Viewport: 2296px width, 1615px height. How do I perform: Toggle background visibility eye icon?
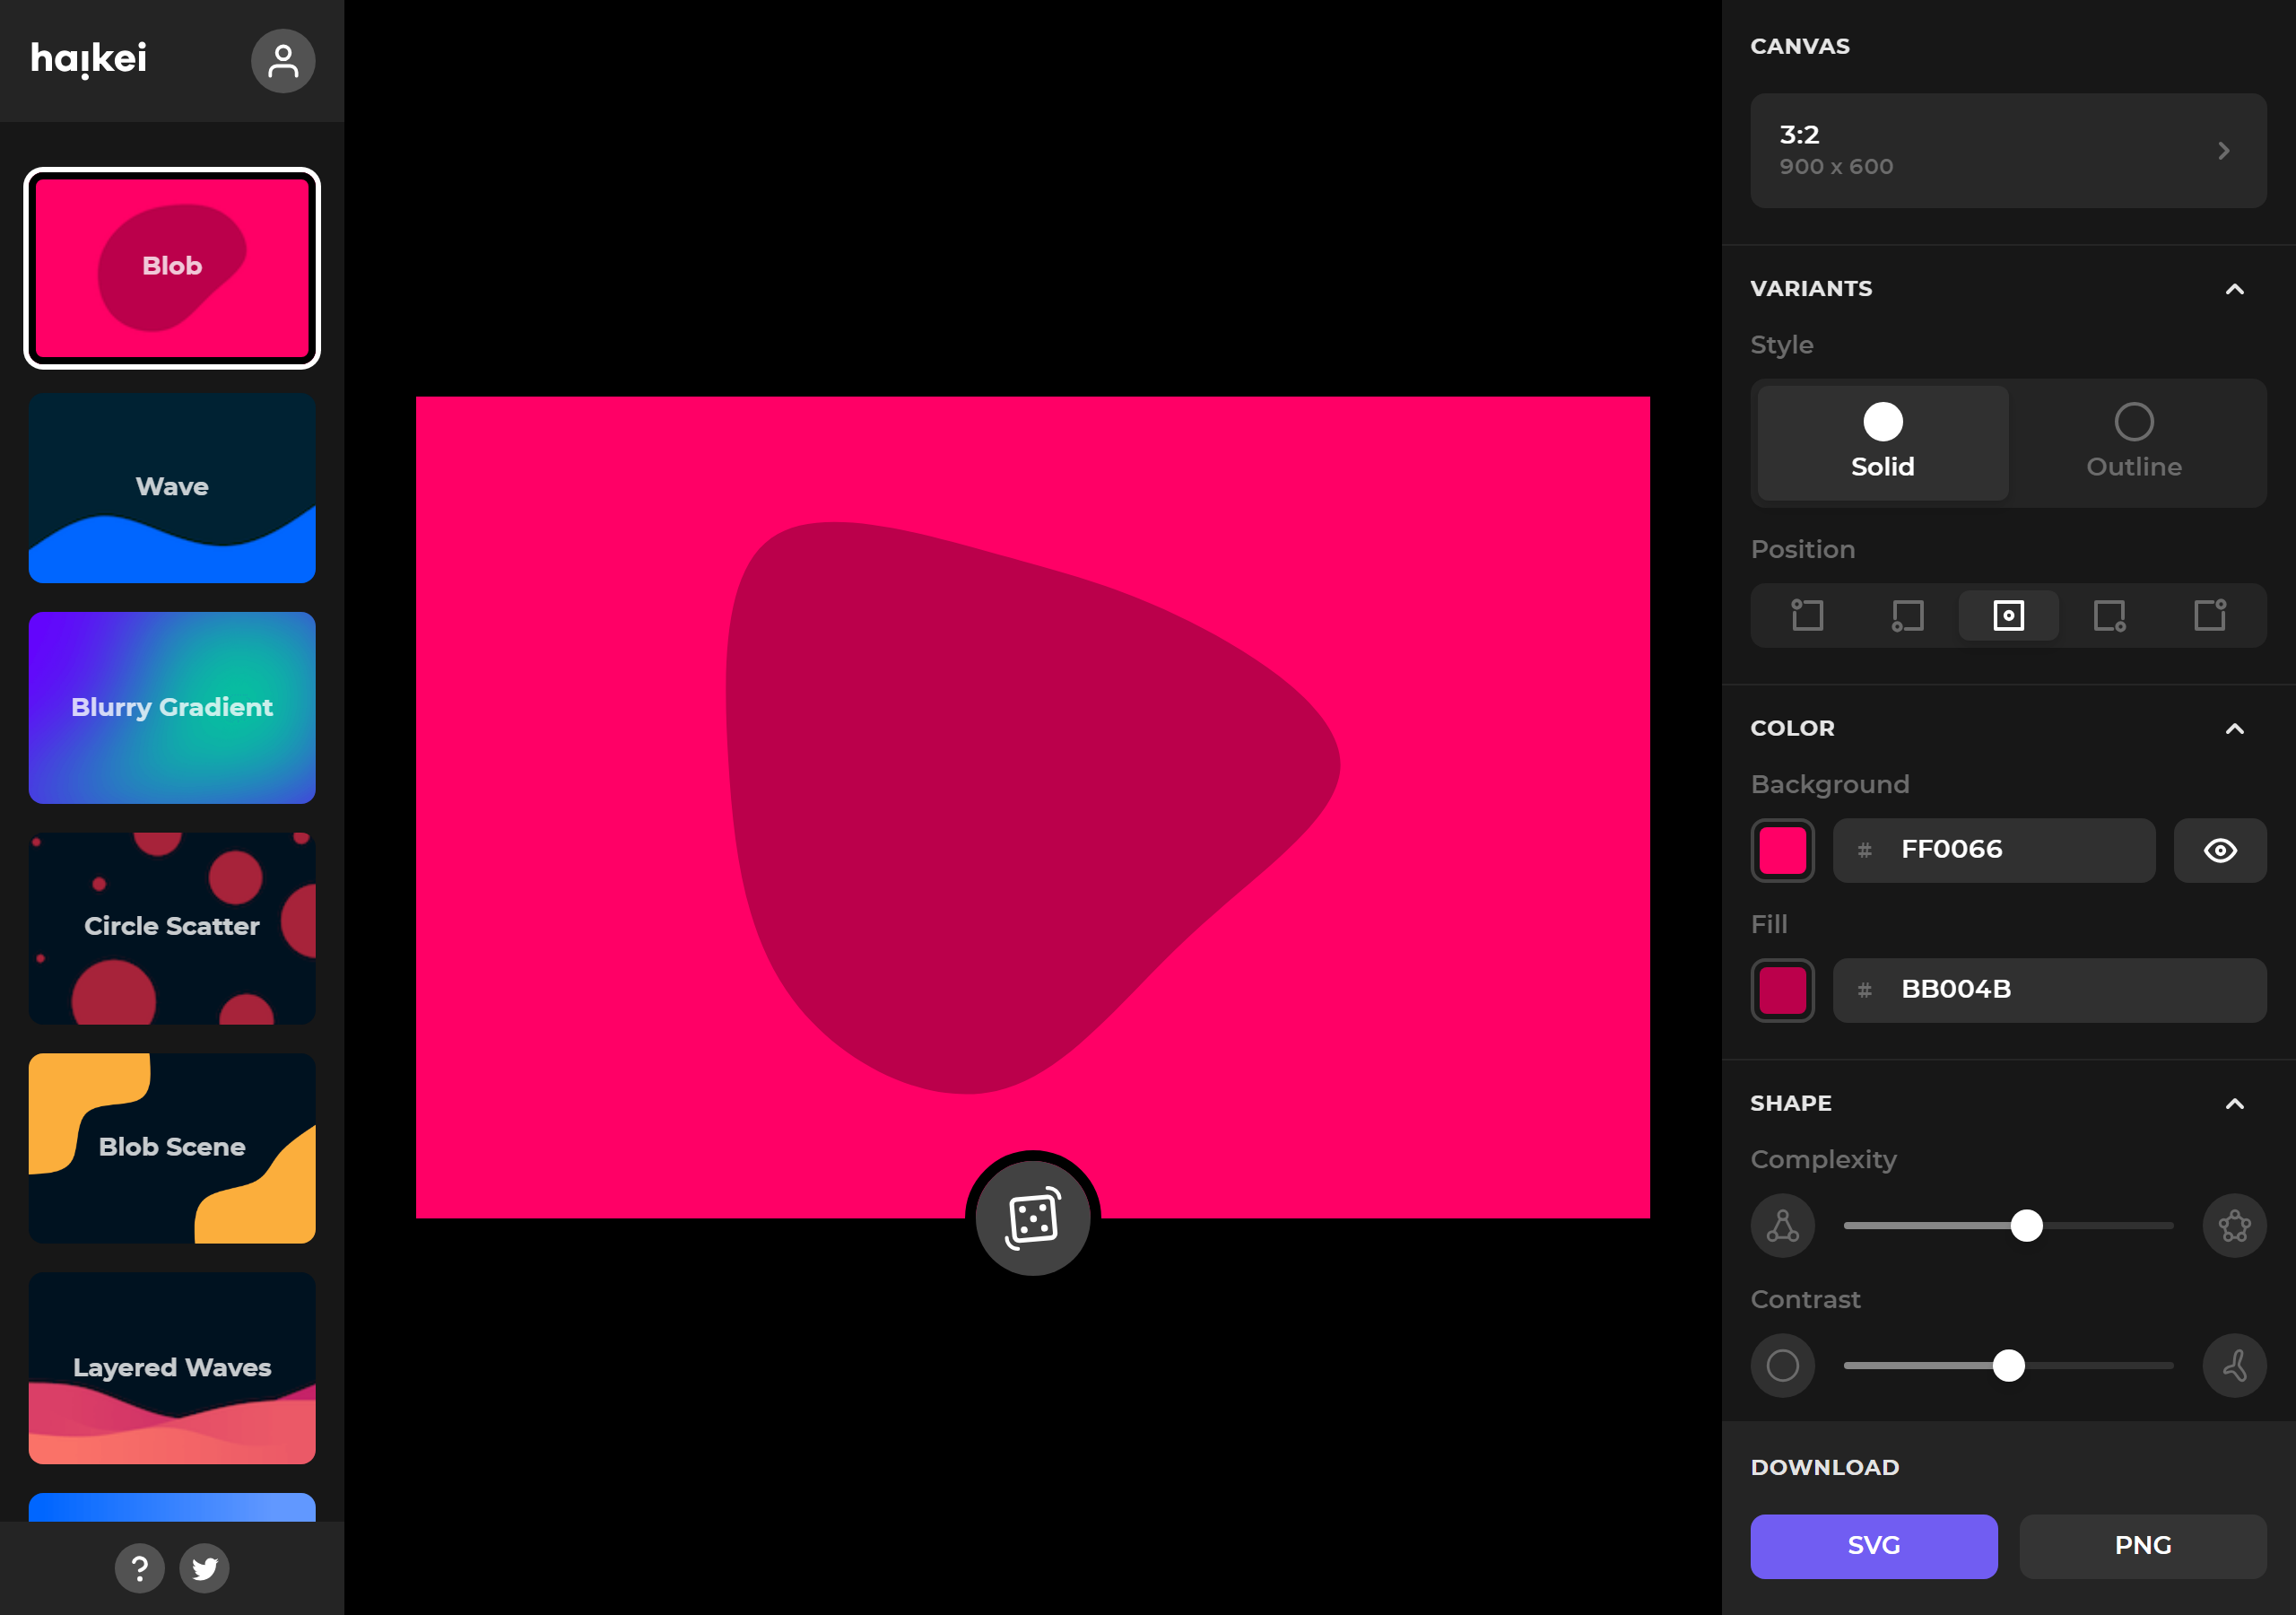[2220, 851]
